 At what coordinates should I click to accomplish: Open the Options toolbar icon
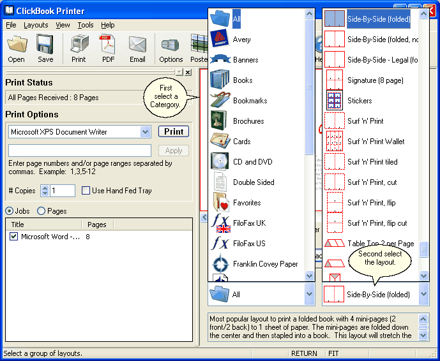pos(170,45)
